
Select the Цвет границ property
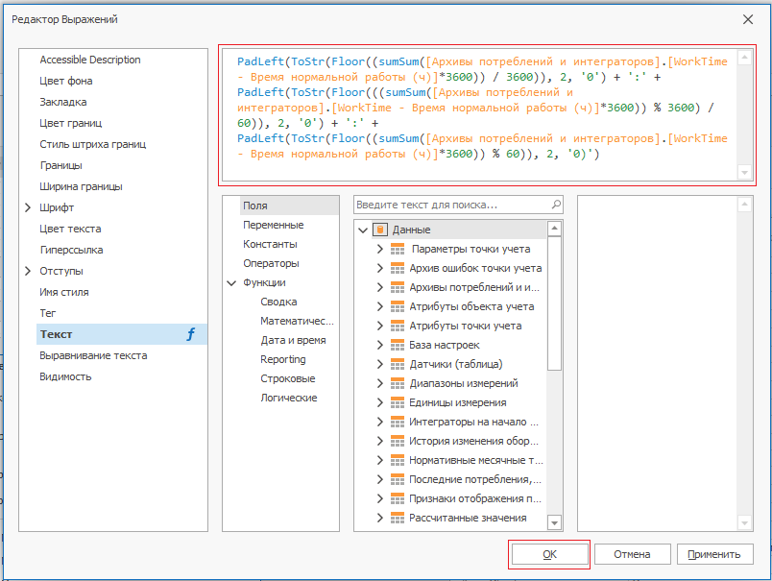70,123
